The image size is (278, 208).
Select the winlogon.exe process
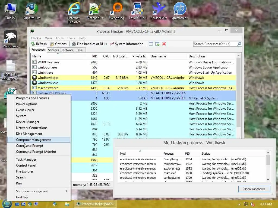[134, 67]
